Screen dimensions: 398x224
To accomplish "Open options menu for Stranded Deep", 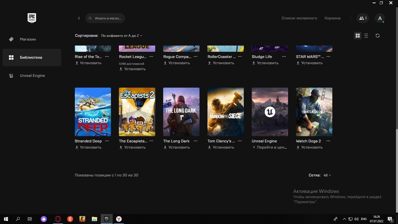I will 107,141.
